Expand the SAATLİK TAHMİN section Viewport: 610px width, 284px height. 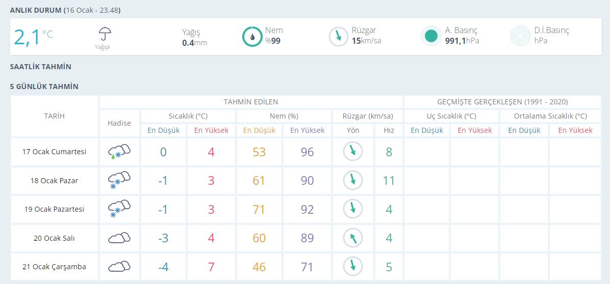click(x=41, y=67)
